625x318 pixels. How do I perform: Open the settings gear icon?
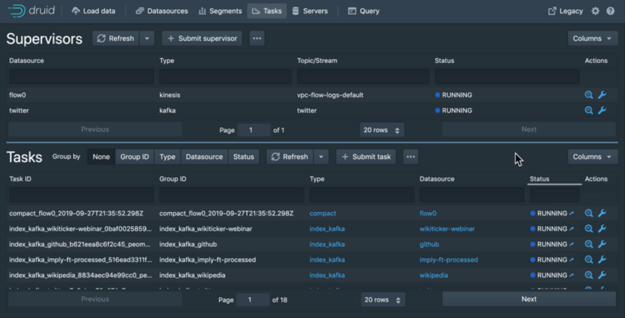click(595, 11)
